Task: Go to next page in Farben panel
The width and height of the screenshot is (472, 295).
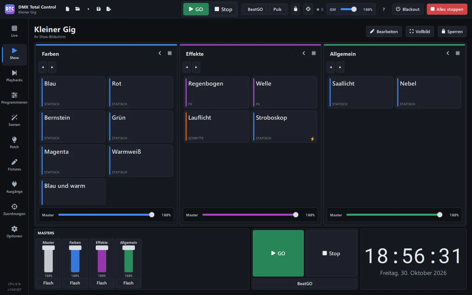Action: pyautogui.click(x=52, y=67)
